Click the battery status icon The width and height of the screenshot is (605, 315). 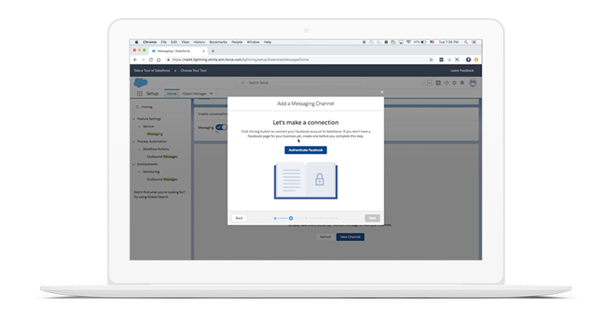[423, 42]
